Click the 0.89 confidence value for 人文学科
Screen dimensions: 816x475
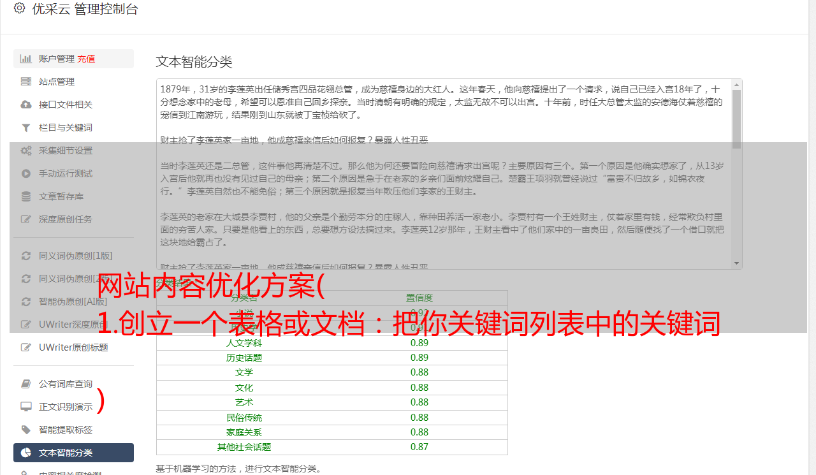419,342
